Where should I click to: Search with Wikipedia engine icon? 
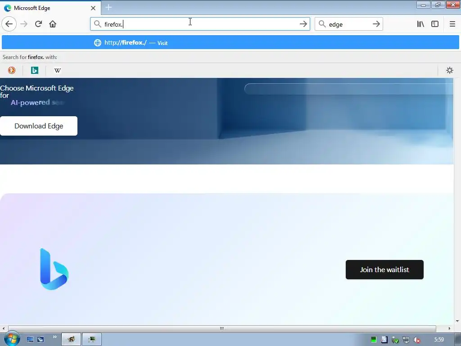coord(58,70)
